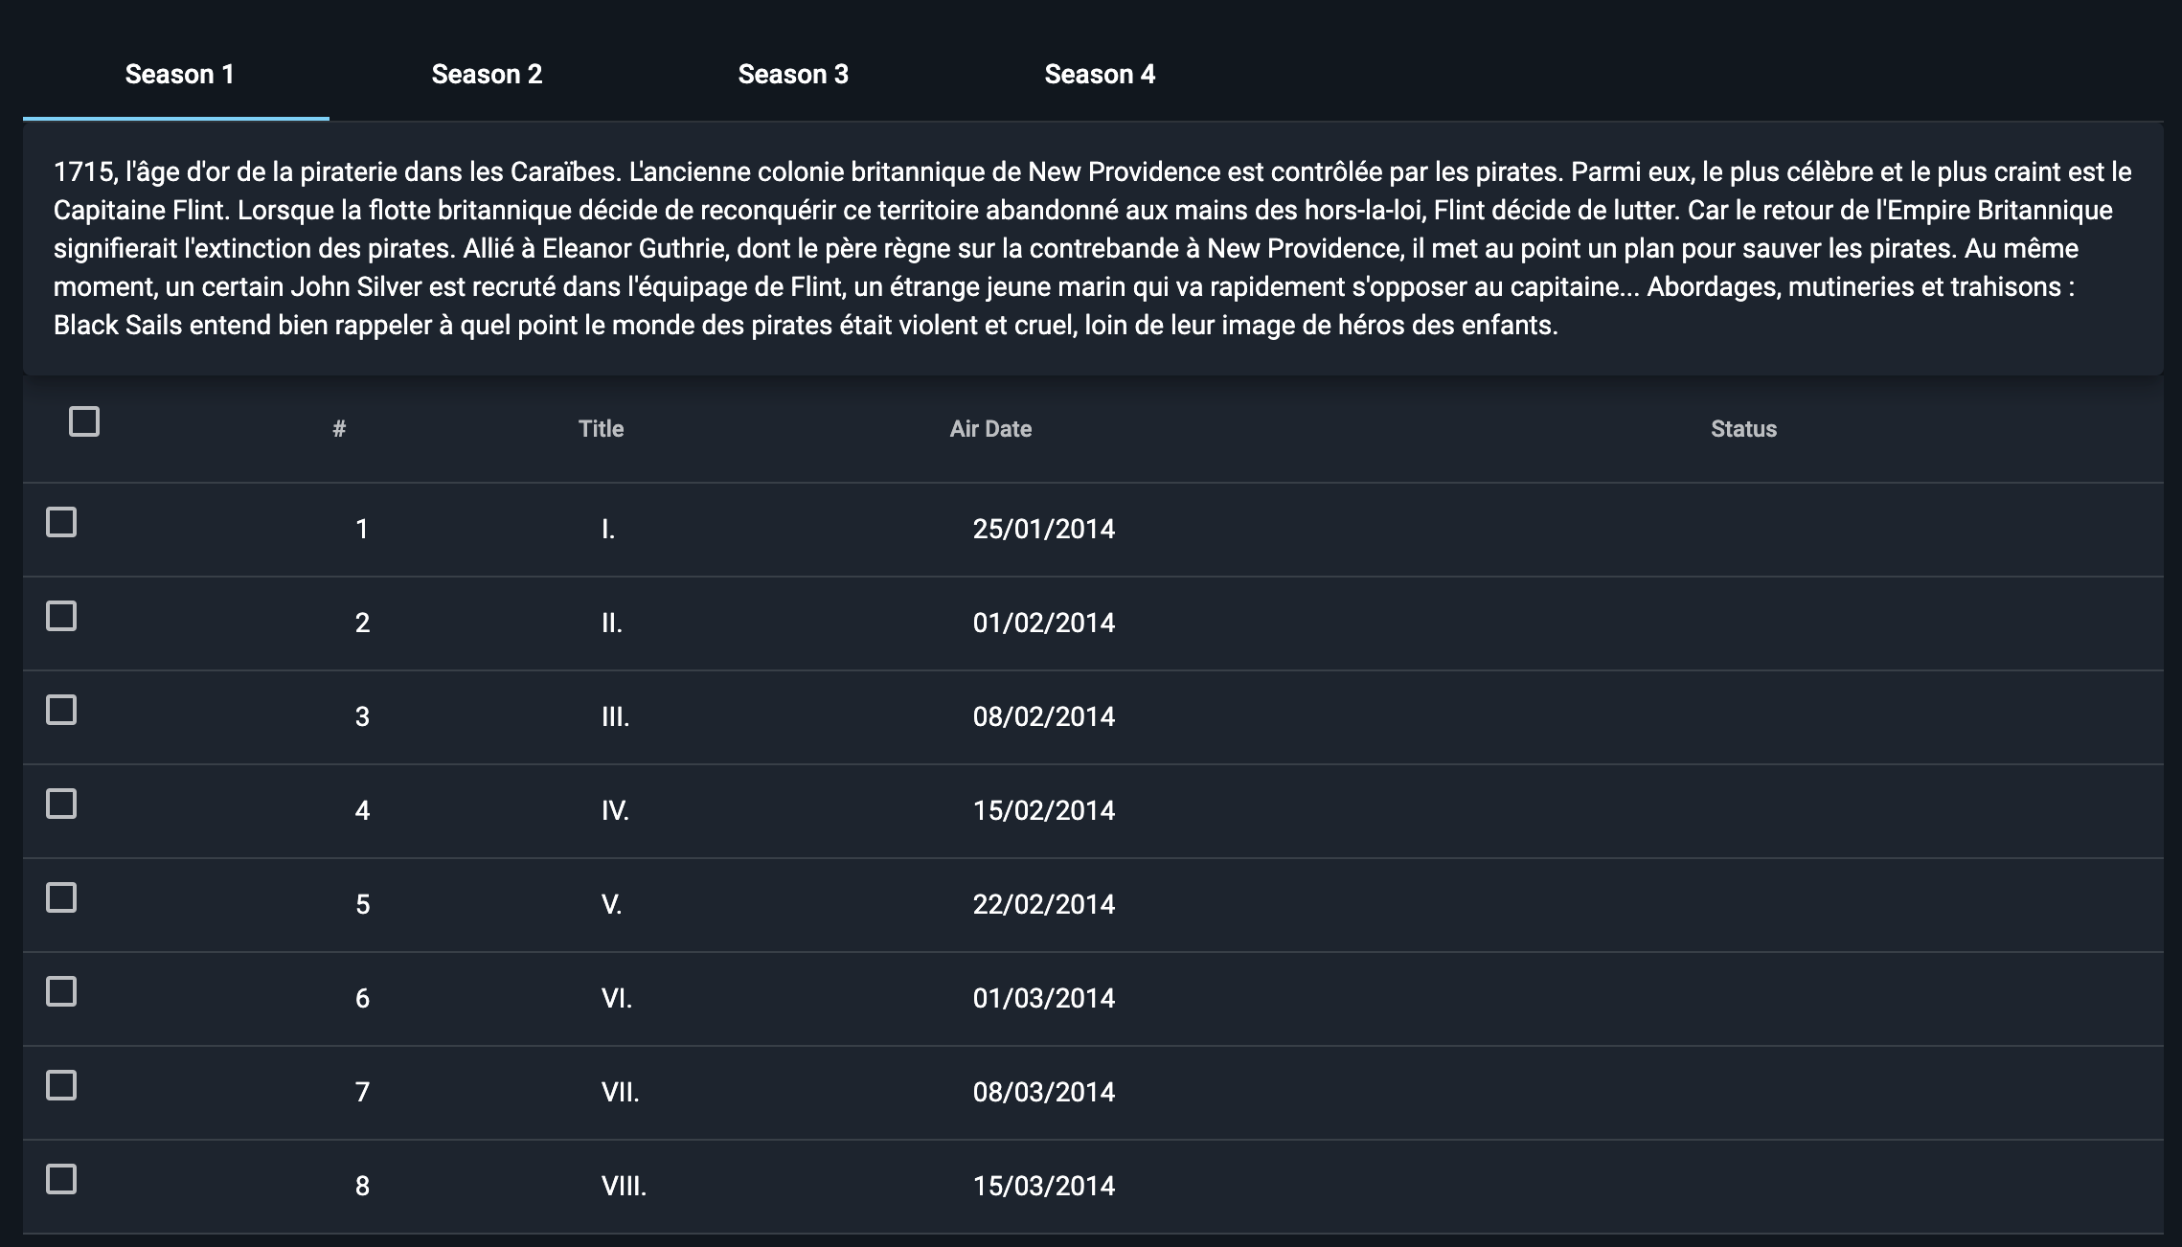This screenshot has width=2182, height=1247.
Task: Sort the table by the Air Date column
Action: tap(989, 428)
